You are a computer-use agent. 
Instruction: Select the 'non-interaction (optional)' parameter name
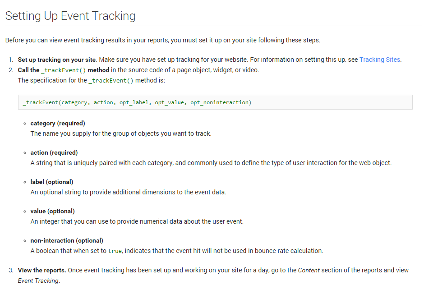pos(67,240)
